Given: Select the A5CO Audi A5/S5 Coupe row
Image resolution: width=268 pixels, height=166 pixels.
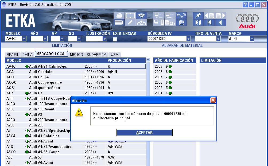Looking at the screenshot, I should (x=75, y=152).
